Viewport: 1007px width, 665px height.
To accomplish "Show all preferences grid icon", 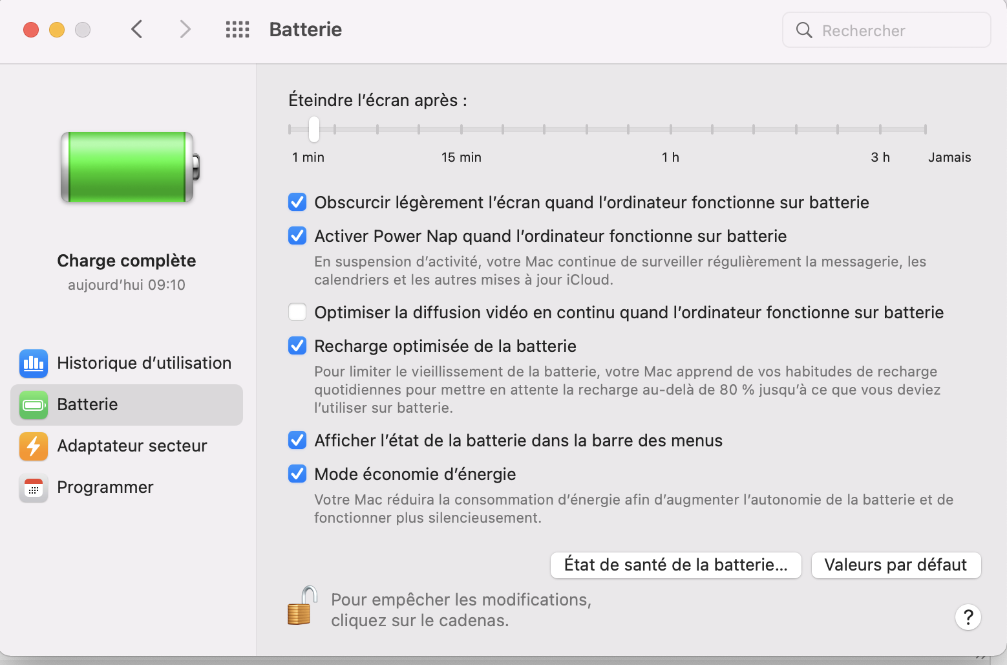I will tap(237, 29).
